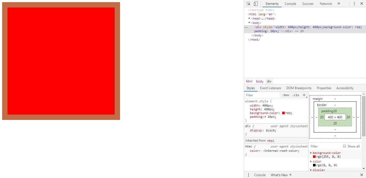This screenshot has height=178, width=366.
Task: Activate the inspect element picker icon
Action: point(248,3)
